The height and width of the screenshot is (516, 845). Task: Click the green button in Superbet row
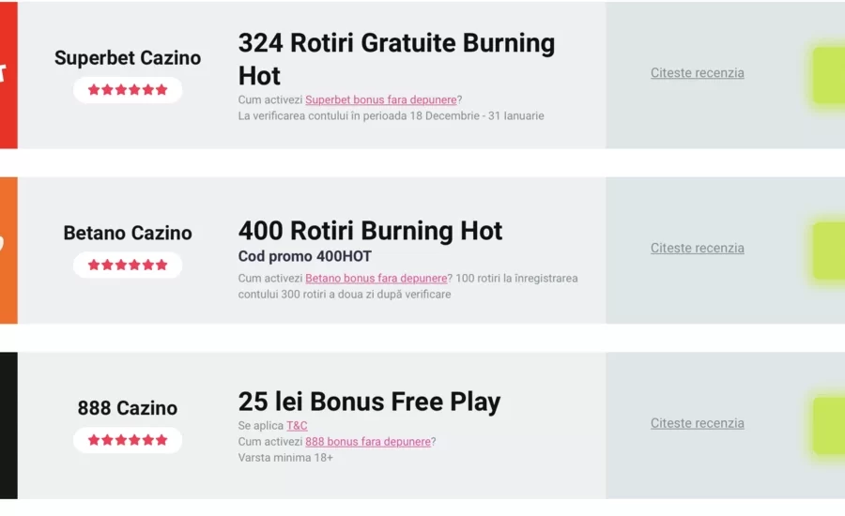829,75
